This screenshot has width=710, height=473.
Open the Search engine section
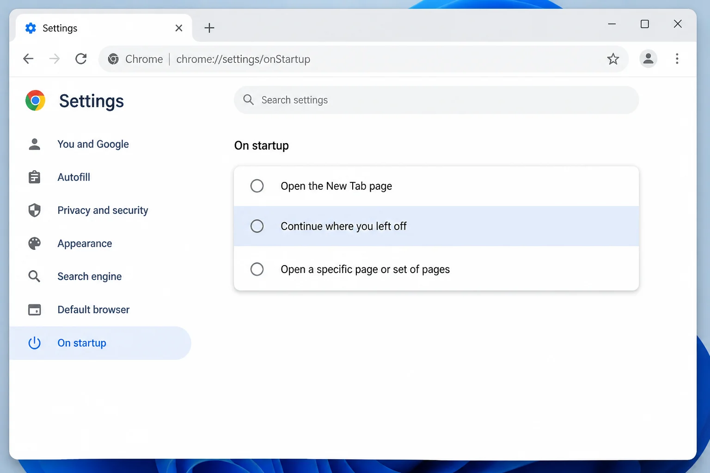(x=100, y=276)
